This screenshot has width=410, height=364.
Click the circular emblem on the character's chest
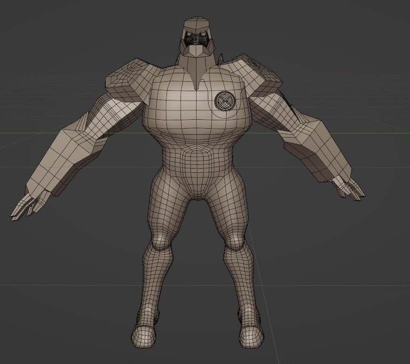click(225, 101)
